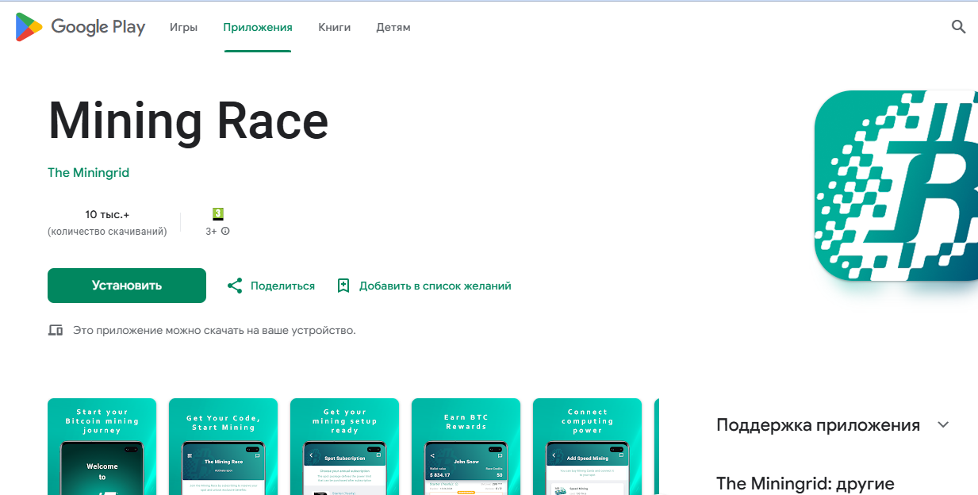Open screenshot 'Get Your Code, Start Mining'
Viewport: 978px width, 495px height.
click(224, 447)
